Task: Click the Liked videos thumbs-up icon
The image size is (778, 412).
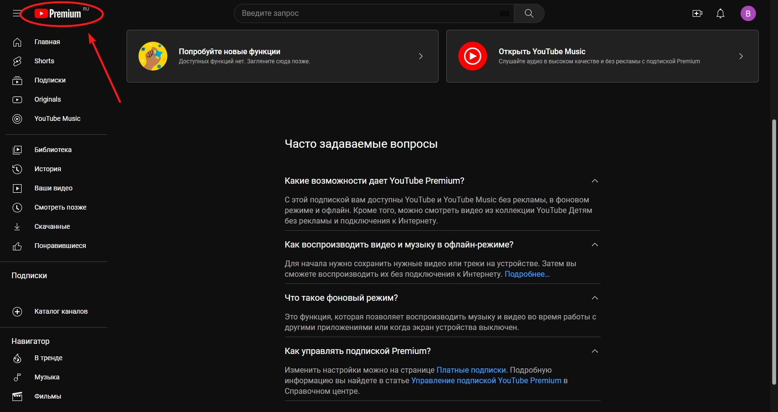Action: [x=17, y=246]
